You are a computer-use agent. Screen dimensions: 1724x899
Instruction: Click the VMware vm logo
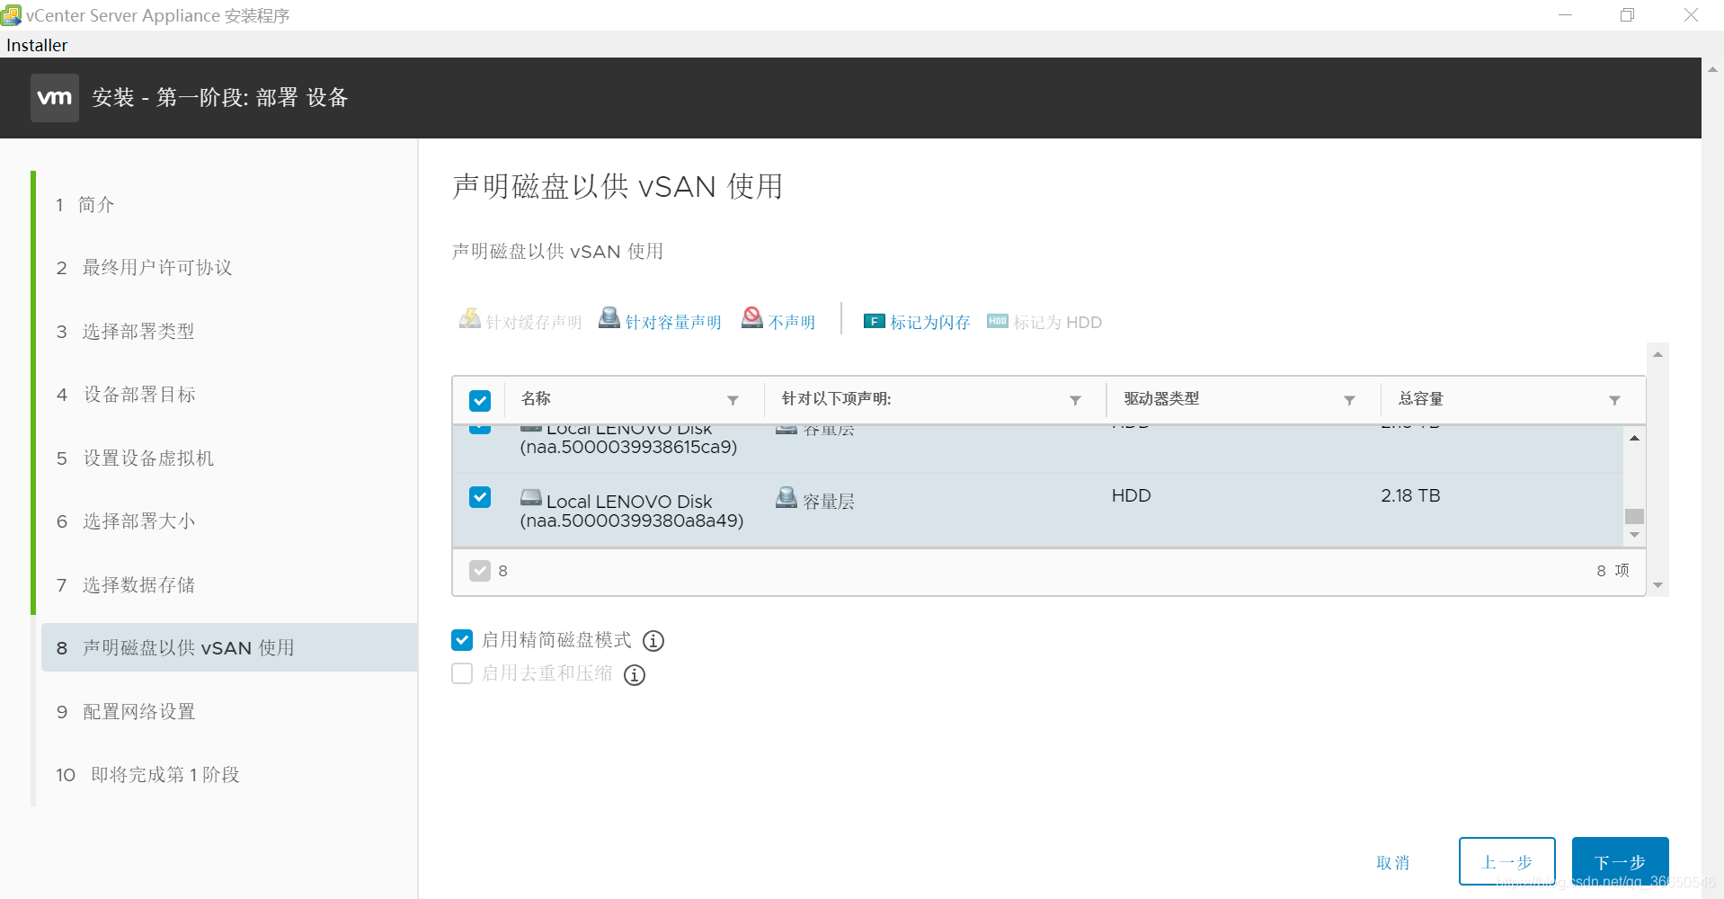pyautogui.click(x=55, y=98)
